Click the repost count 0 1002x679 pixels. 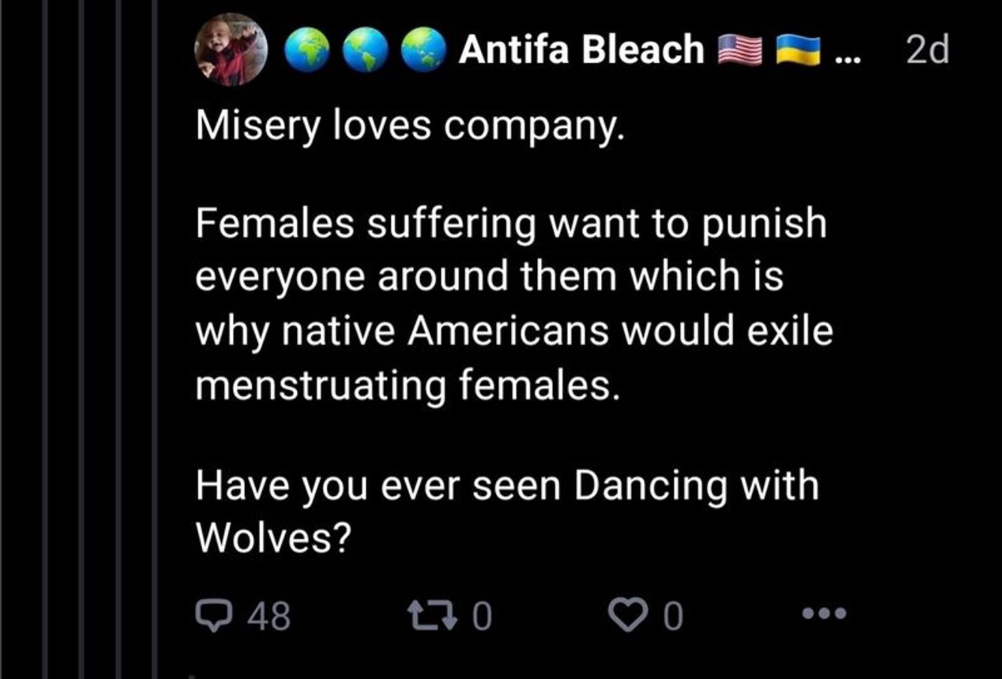pos(481,616)
